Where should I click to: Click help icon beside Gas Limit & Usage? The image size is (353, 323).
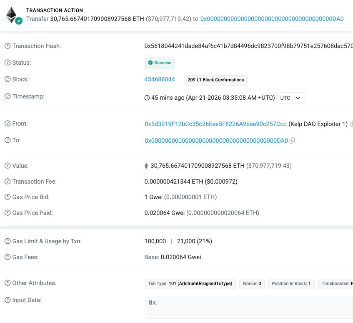(x=8, y=241)
